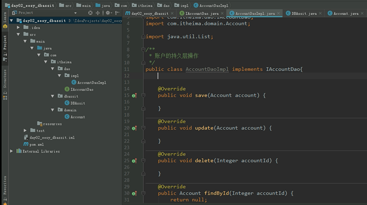Select Account class in project tree
This screenshot has height=205, width=367.
coord(75,117)
